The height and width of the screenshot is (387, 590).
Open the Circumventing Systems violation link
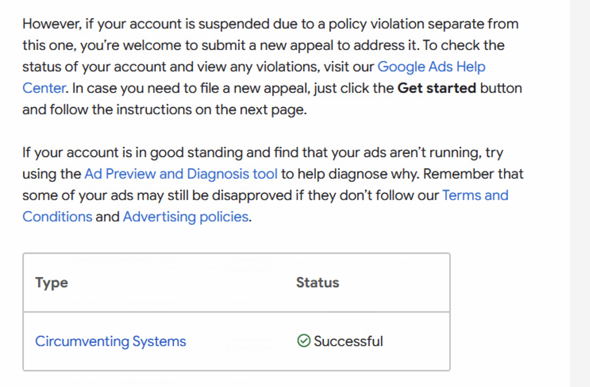click(111, 341)
